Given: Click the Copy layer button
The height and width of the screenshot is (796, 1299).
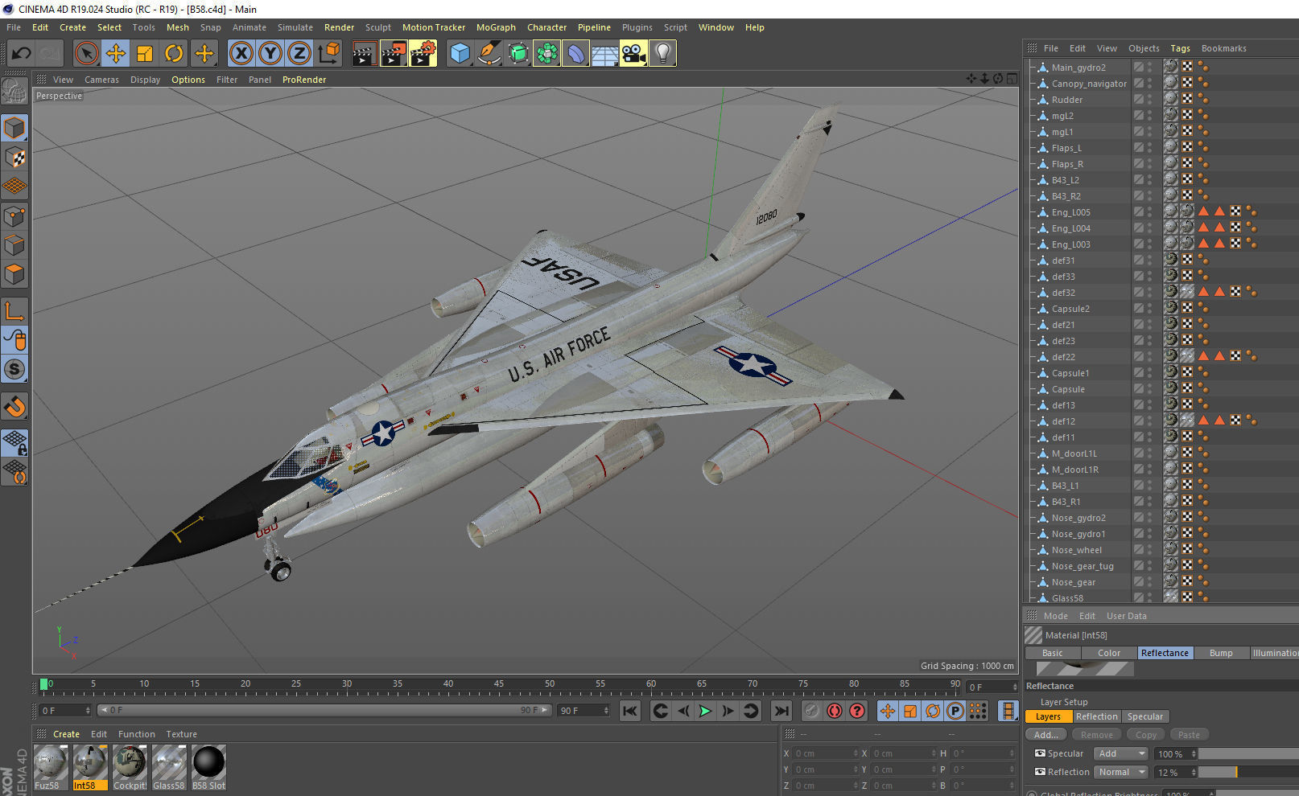Looking at the screenshot, I should pyautogui.click(x=1146, y=735).
